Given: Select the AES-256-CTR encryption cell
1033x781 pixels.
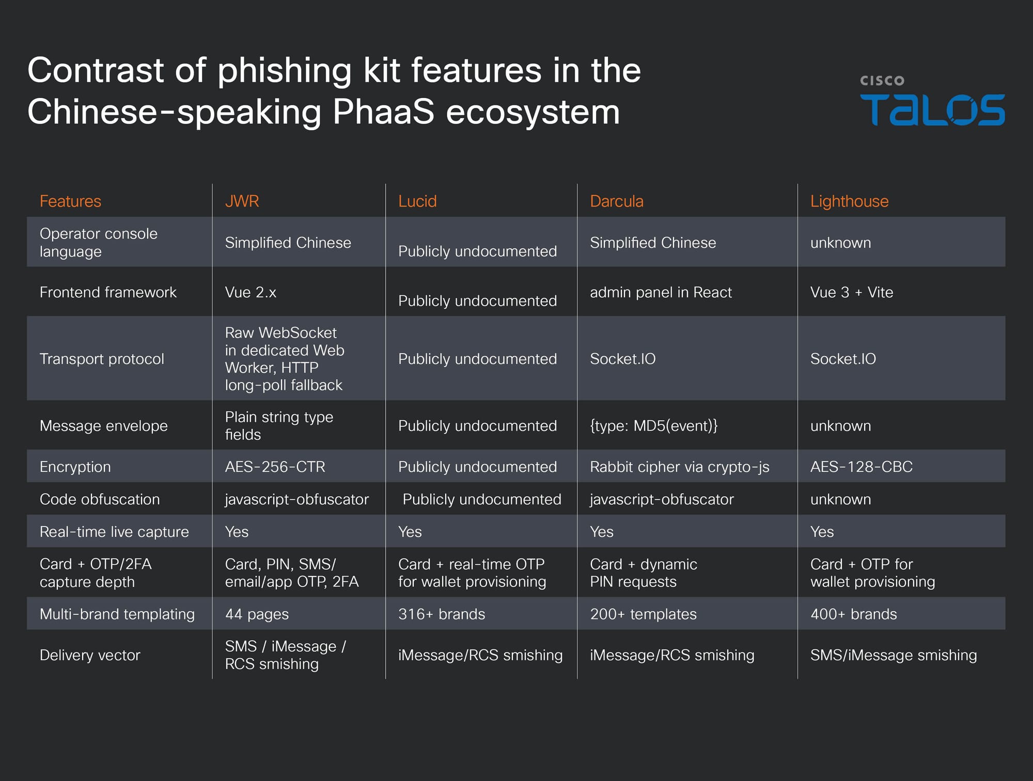Looking at the screenshot, I should point(275,467).
